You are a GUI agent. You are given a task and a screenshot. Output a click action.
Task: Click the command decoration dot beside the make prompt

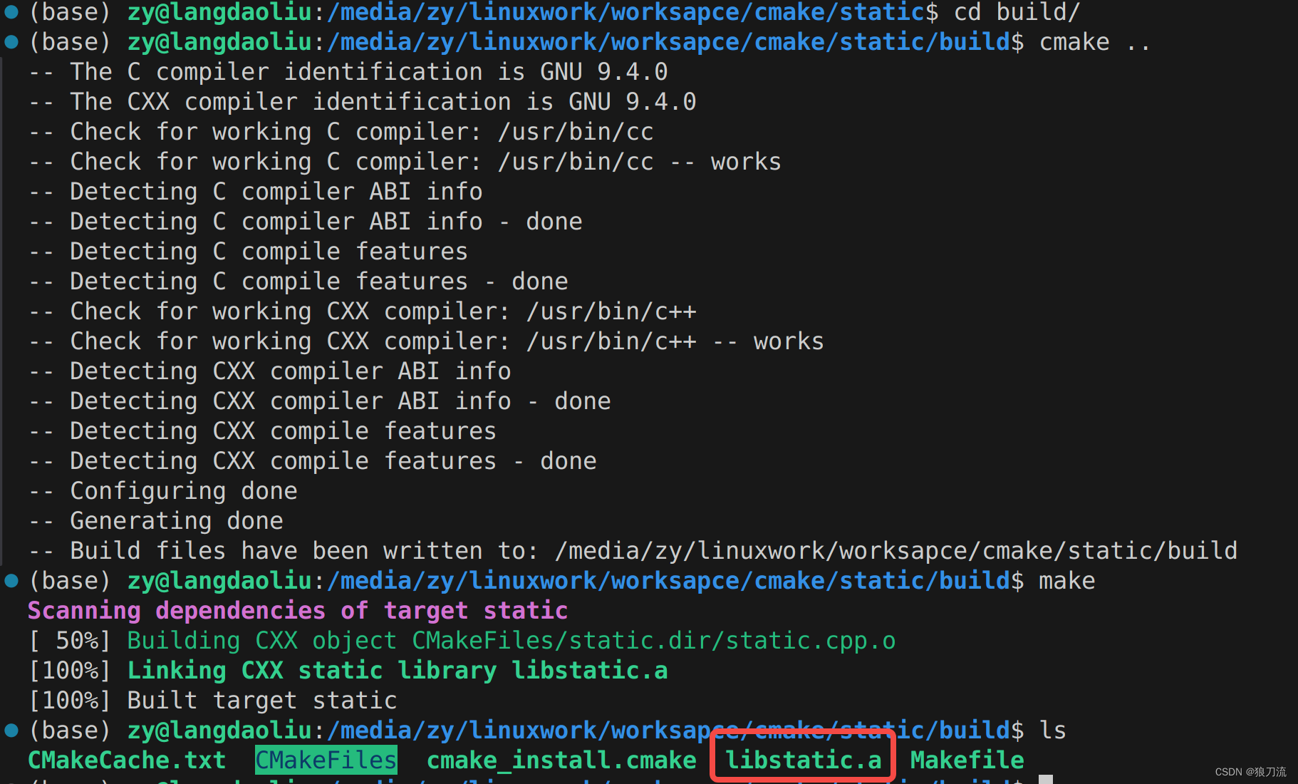click(11, 580)
